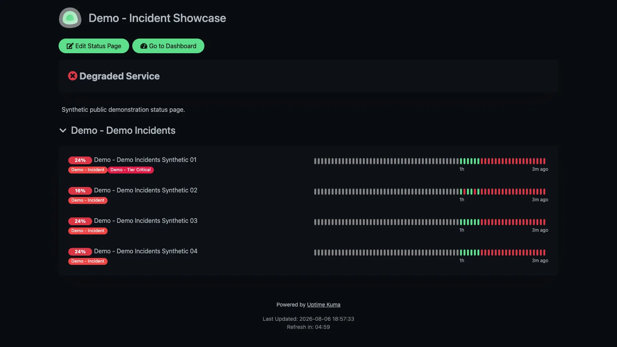Click the Last Updated timestamp text

click(308, 319)
